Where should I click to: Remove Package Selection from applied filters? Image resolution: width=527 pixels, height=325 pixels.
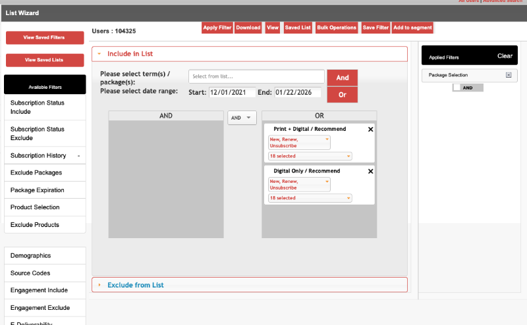click(x=508, y=75)
